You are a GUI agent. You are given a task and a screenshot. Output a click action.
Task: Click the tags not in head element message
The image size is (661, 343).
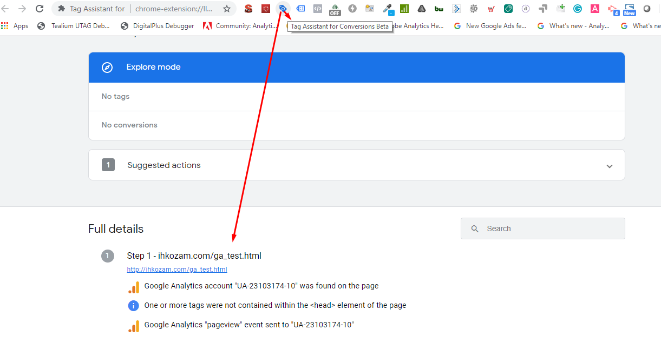coord(275,305)
